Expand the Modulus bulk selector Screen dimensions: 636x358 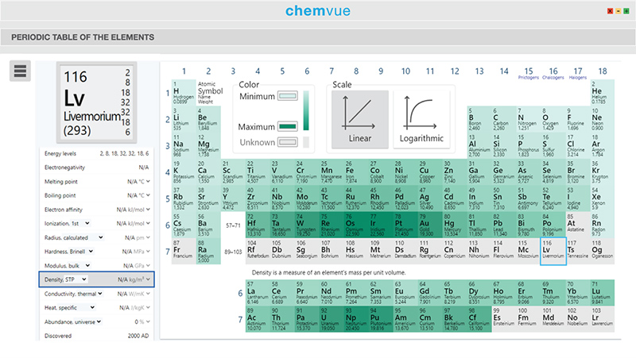(x=87, y=265)
